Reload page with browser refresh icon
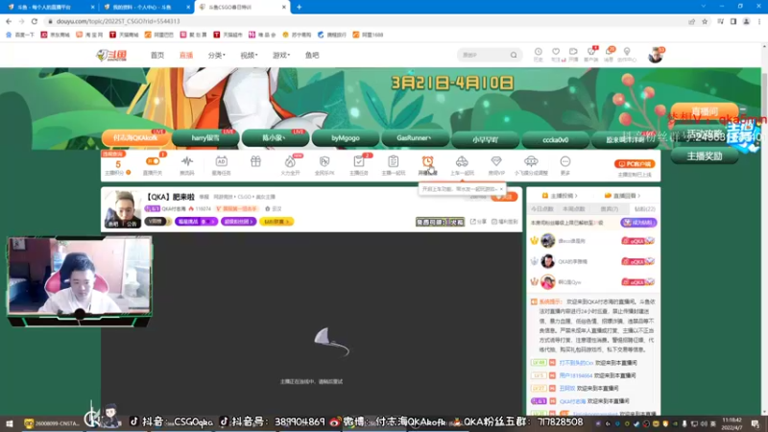This screenshot has width=768, height=432. [35, 21]
